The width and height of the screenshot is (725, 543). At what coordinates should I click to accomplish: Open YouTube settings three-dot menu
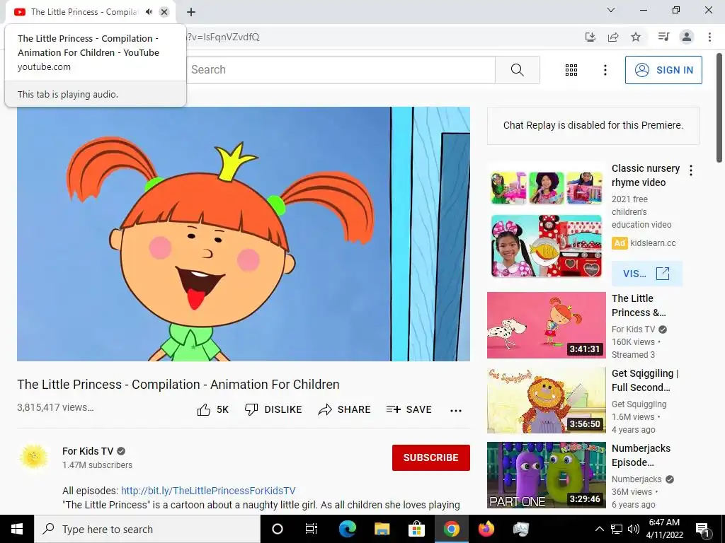pyautogui.click(x=605, y=70)
